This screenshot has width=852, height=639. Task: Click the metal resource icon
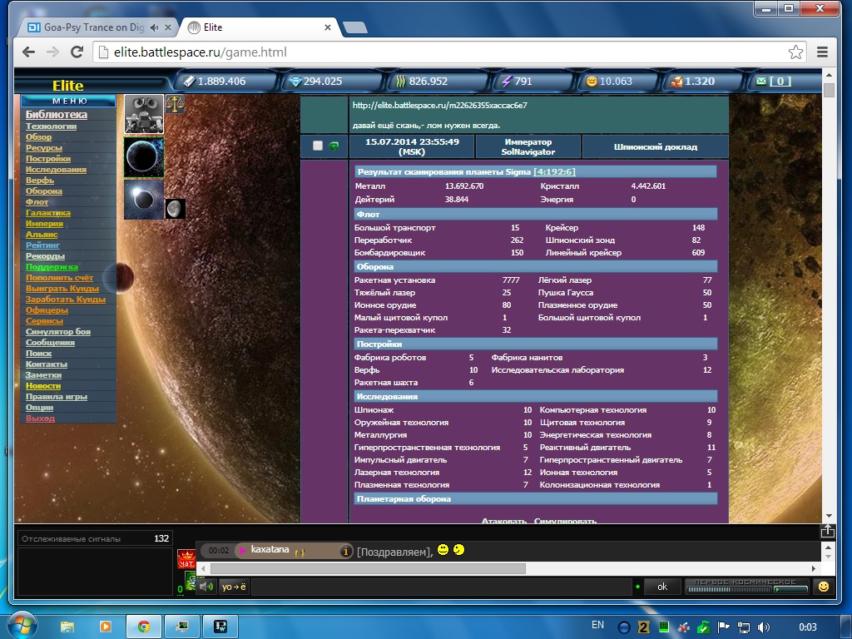tap(189, 82)
